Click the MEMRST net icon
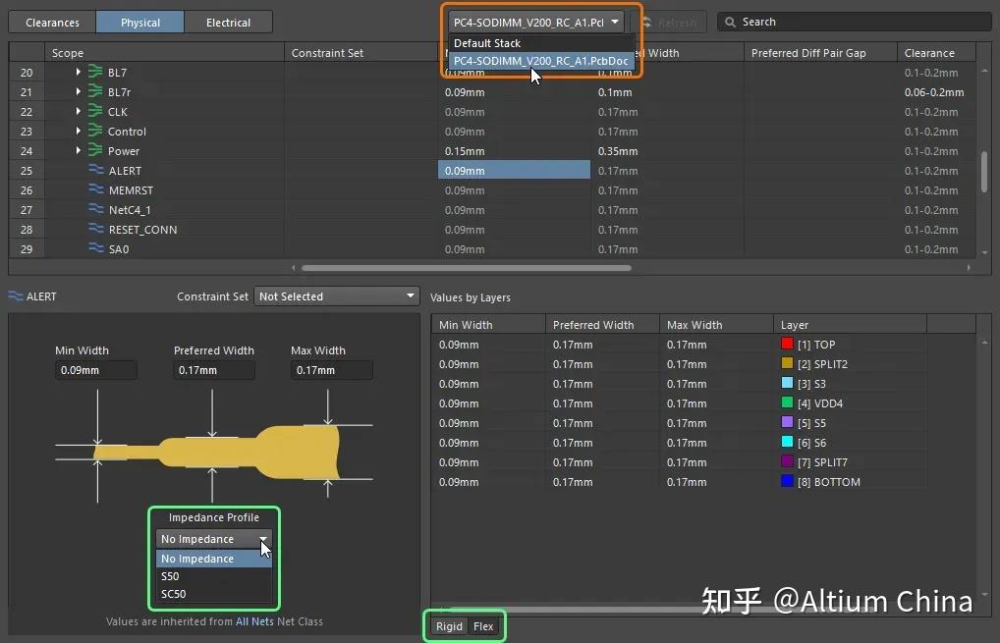This screenshot has height=643, width=1000. (96, 189)
